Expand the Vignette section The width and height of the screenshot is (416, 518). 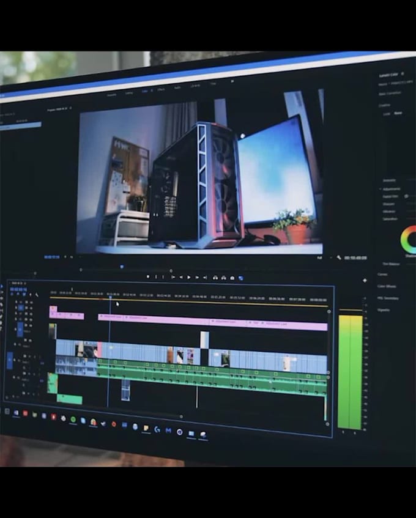[x=384, y=310]
